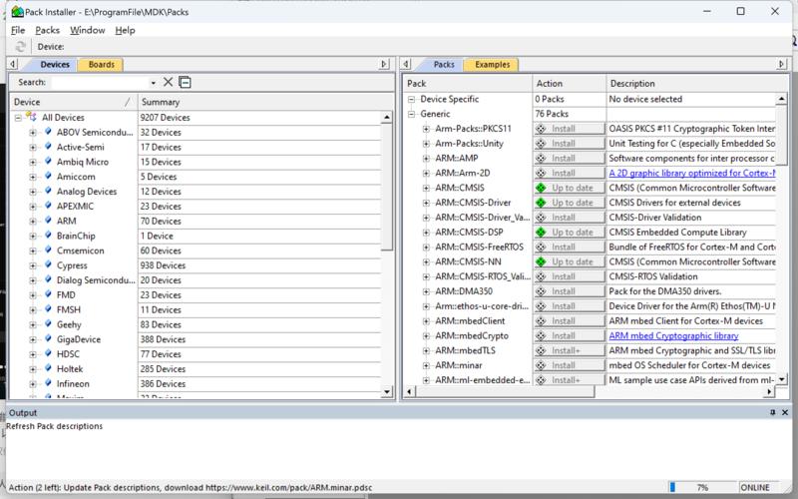798x499 pixels.
Task: Select the Devices tab
Action: (55, 65)
